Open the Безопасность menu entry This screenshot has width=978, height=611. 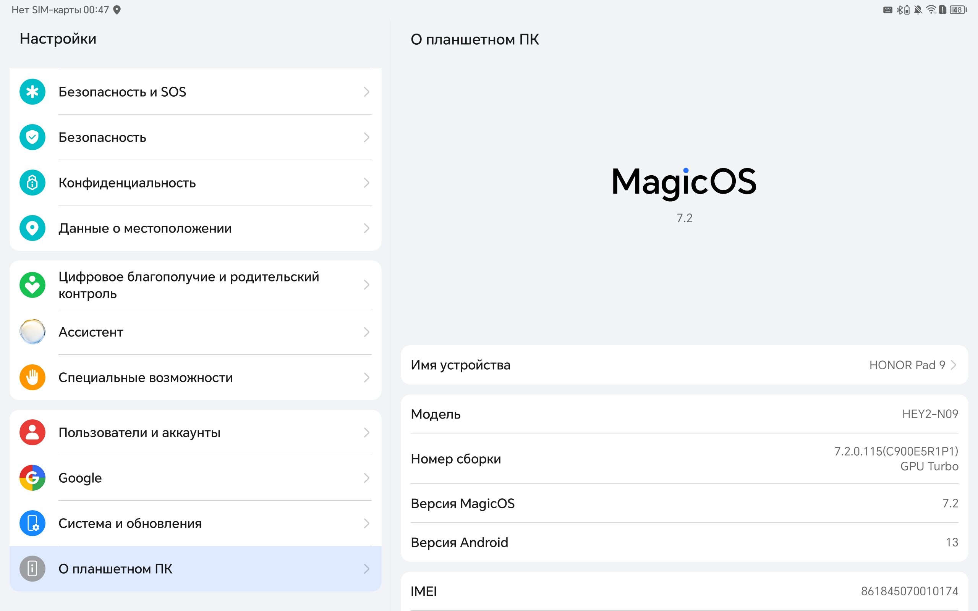pos(196,137)
